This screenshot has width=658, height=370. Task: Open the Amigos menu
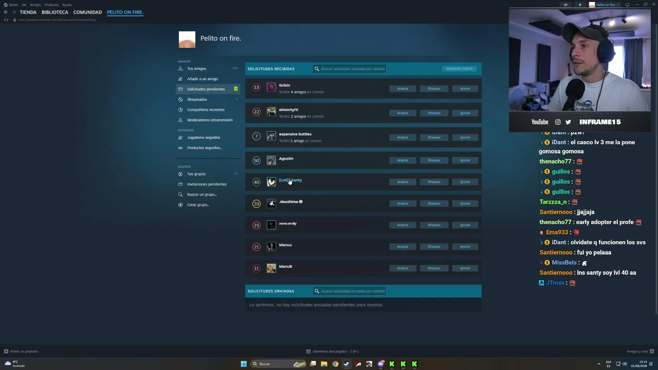35,5
